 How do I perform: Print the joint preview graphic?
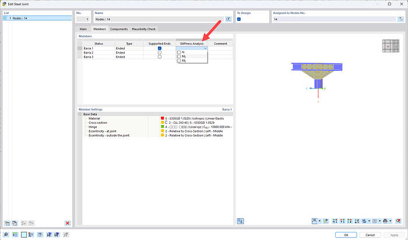[x=385, y=221]
